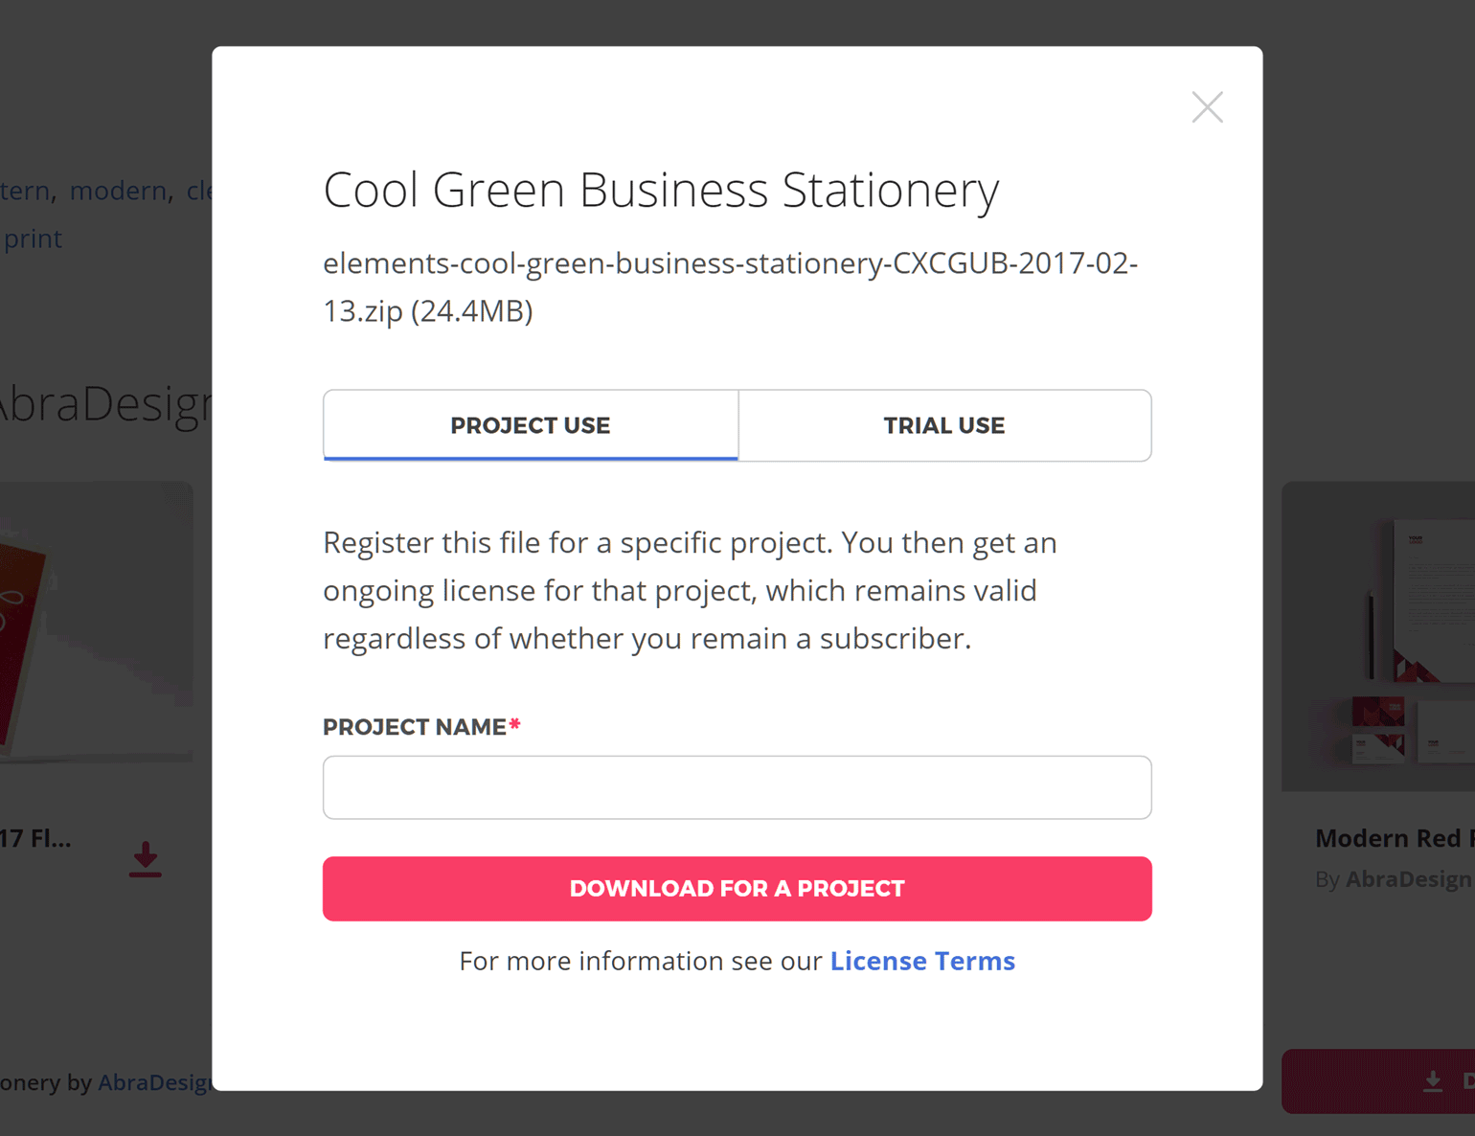Screen dimensions: 1475x1136
Task: Click the "PROJECT NAME" field label
Action: [x=414, y=727]
